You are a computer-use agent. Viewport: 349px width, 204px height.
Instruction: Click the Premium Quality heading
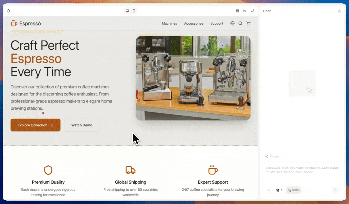[48, 182]
